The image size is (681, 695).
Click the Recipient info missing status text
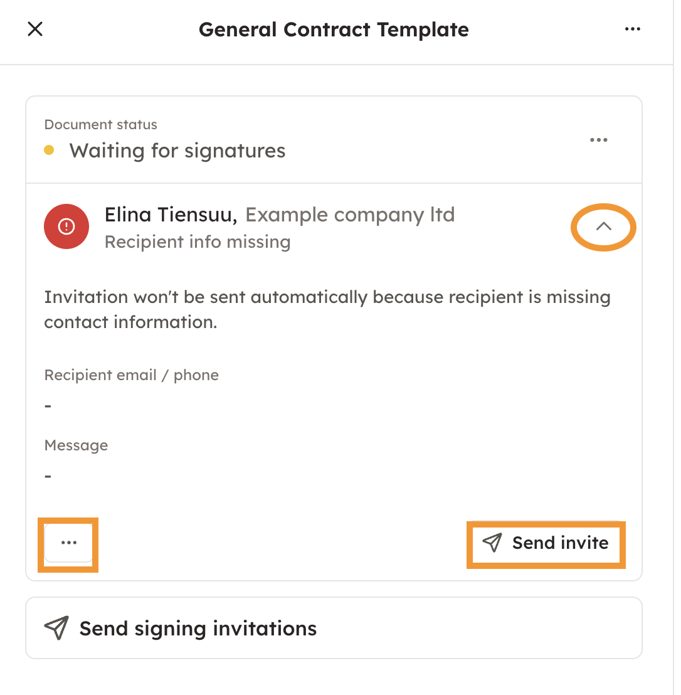(198, 242)
